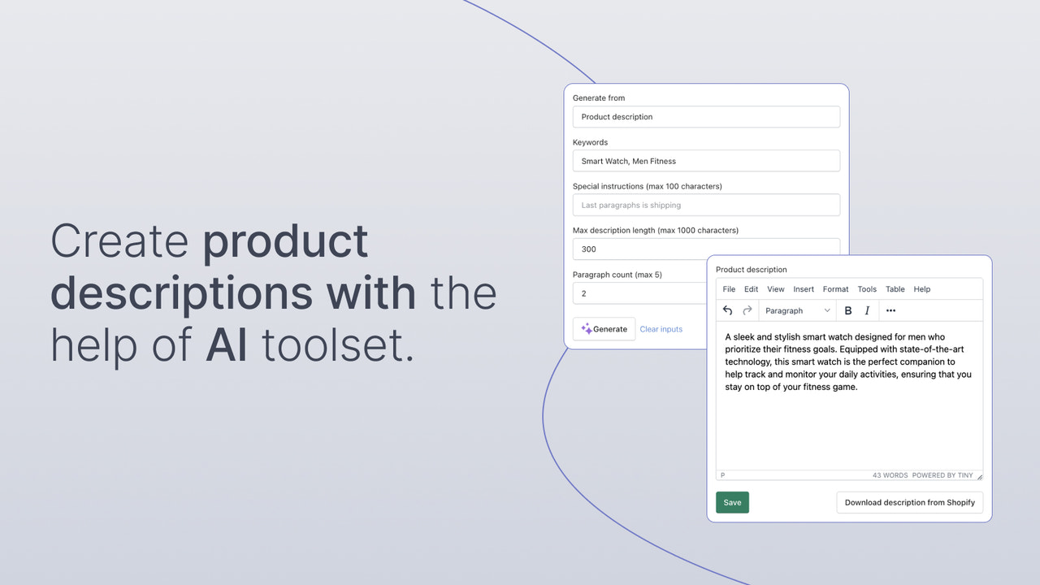This screenshot has height=585, width=1040.
Task: Click the green Save button
Action: [x=732, y=502]
